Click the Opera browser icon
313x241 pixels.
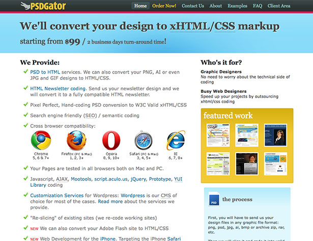point(111,140)
